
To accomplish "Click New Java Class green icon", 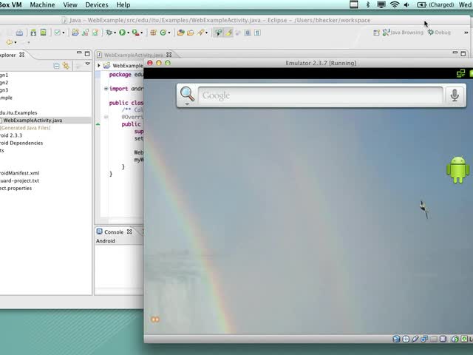I will [163, 33].
